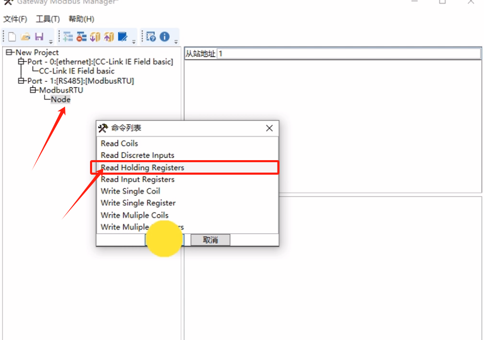Image resolution: width=484 pixels, height=340 pixels.
Task: Select Read Holding Registers in command list
Action: coord(143,167)
